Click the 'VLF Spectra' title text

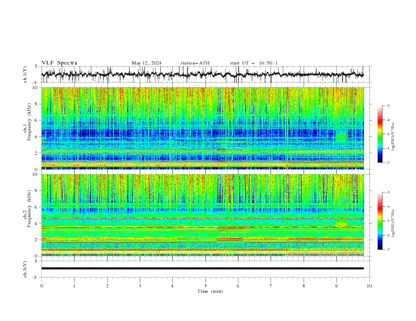tap(59, 63)
